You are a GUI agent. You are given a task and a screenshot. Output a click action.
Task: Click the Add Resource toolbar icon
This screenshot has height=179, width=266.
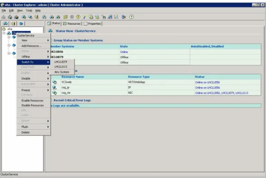pyautogui.click(x=30, y=17)
